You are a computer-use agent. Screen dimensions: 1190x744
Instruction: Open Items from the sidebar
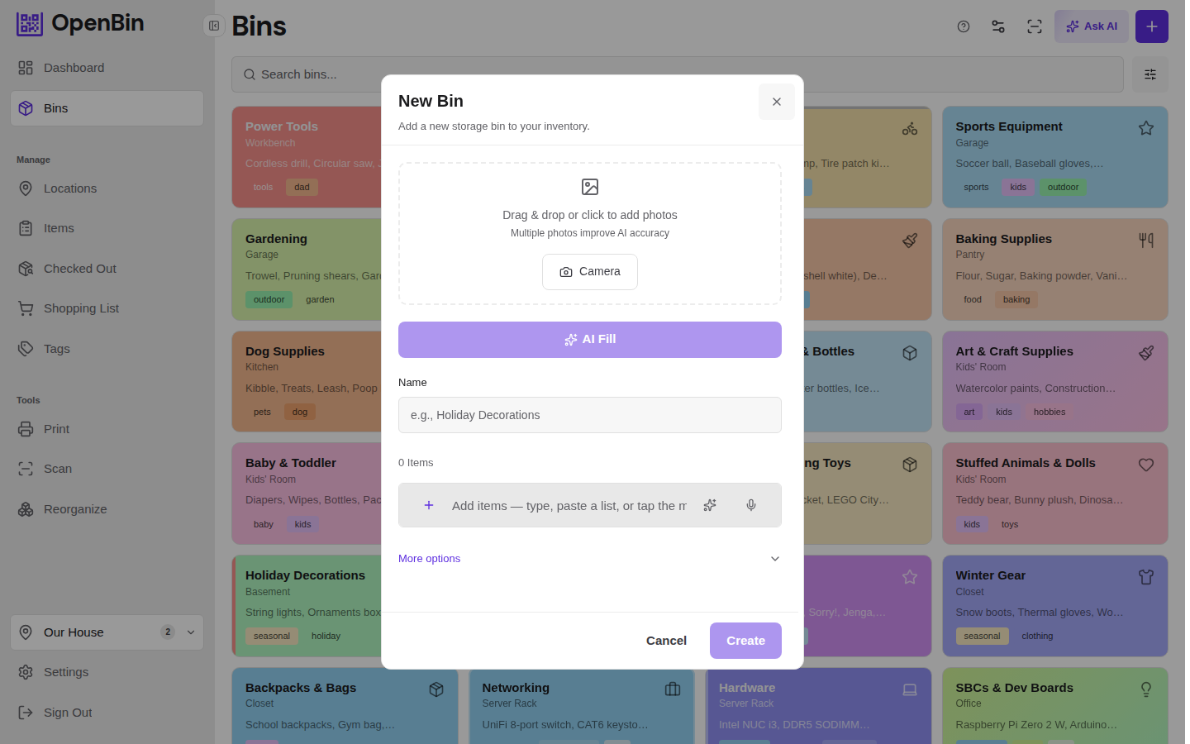(107, 228)
